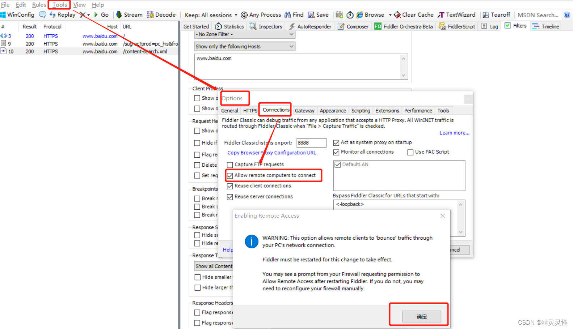
Task: Open WinConfig from the toolbar
Action: 17,15
